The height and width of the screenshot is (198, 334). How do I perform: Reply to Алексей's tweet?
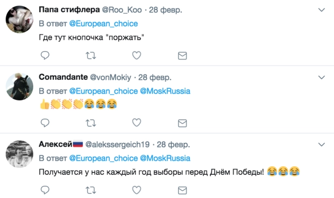pos(45,190)
